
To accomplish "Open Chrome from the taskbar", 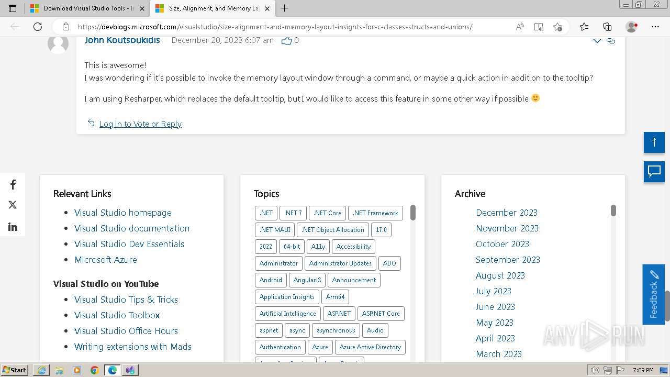I will (95, 370).
